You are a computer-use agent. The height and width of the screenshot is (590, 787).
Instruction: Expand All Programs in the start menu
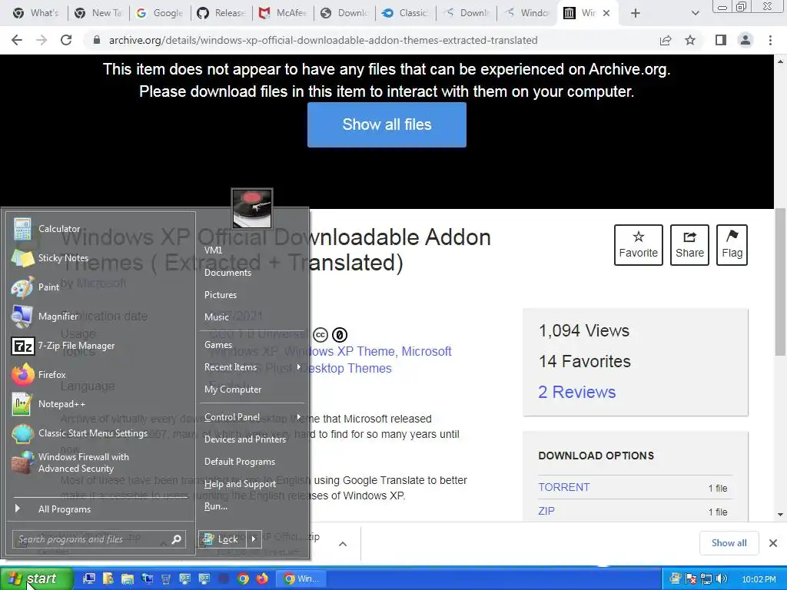tap(101, 509)
